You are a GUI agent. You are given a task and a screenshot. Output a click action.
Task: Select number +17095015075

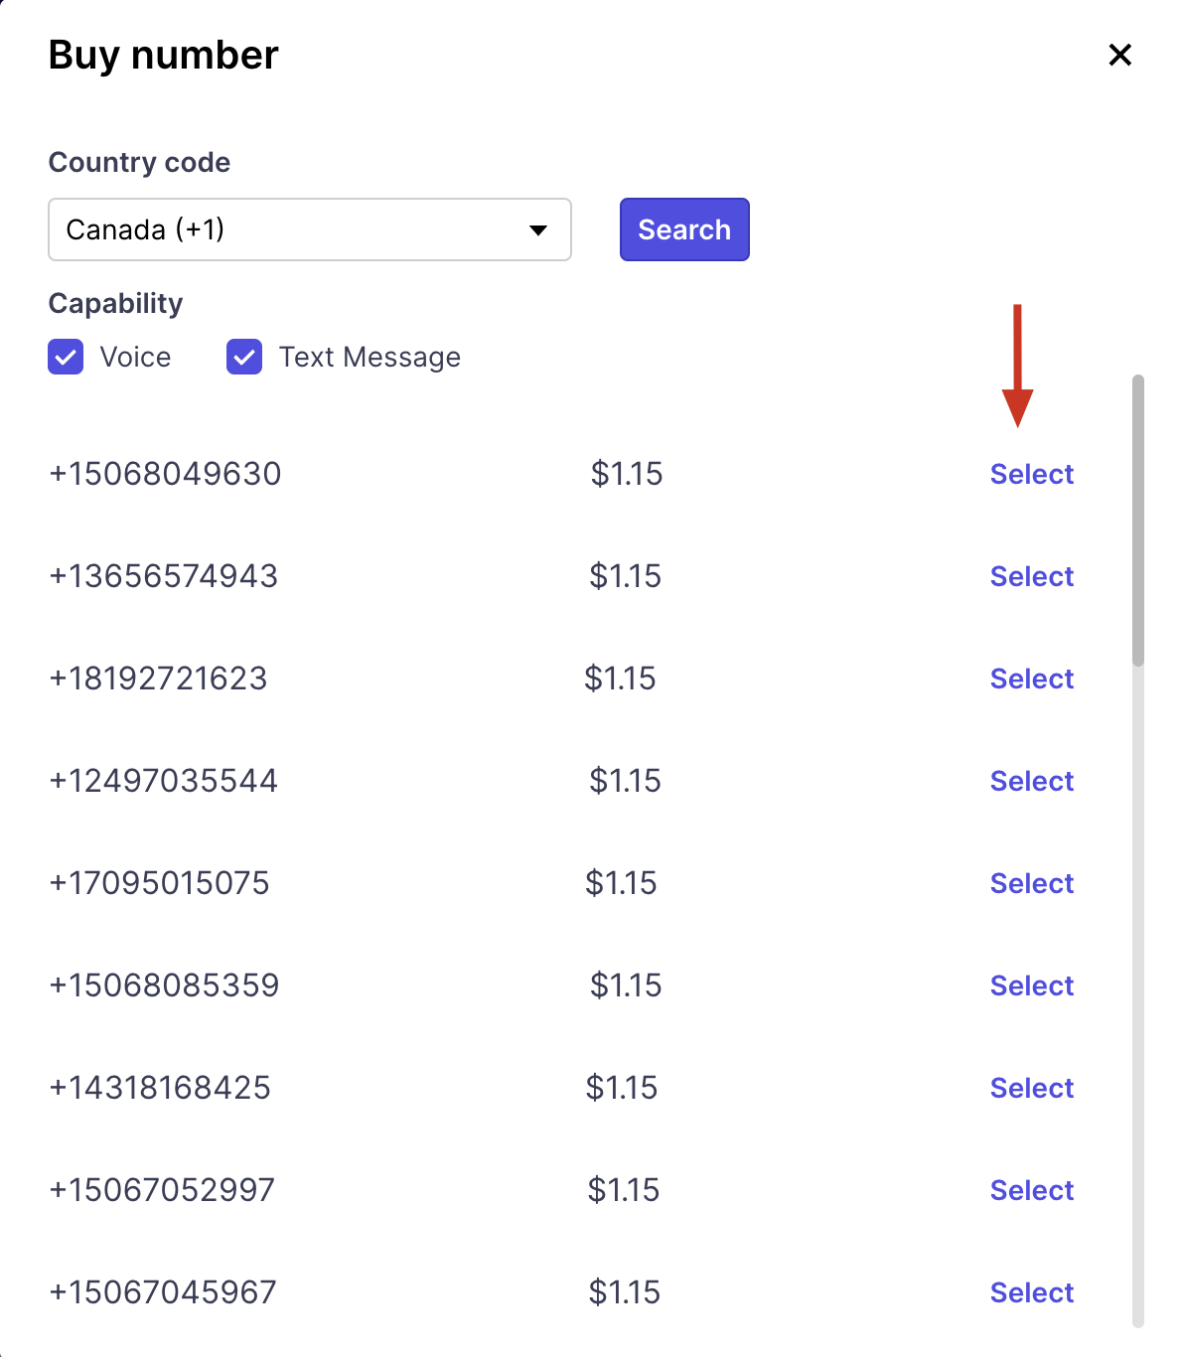pos(1031,883)
